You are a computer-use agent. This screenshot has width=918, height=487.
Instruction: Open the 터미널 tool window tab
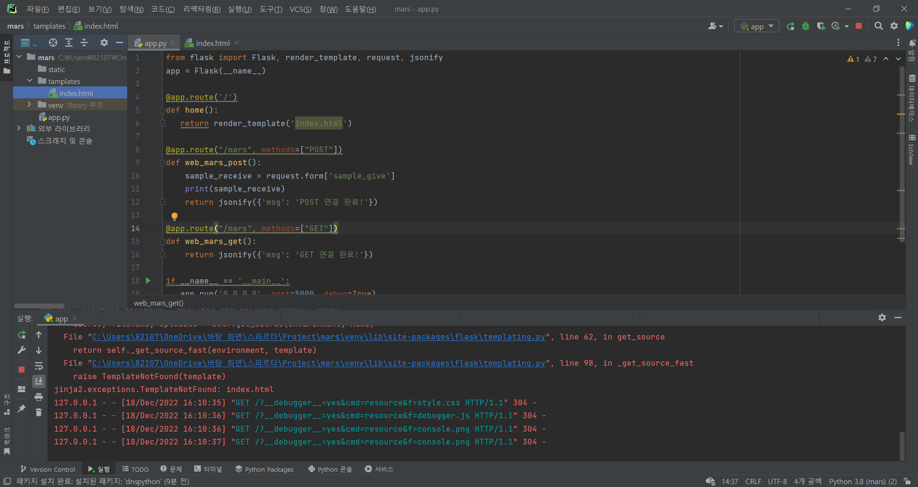[x=208, y=469]
